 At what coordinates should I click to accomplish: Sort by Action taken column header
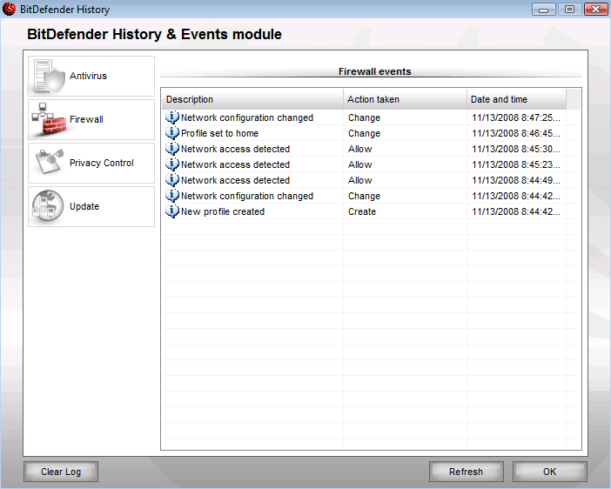[405, 99]
